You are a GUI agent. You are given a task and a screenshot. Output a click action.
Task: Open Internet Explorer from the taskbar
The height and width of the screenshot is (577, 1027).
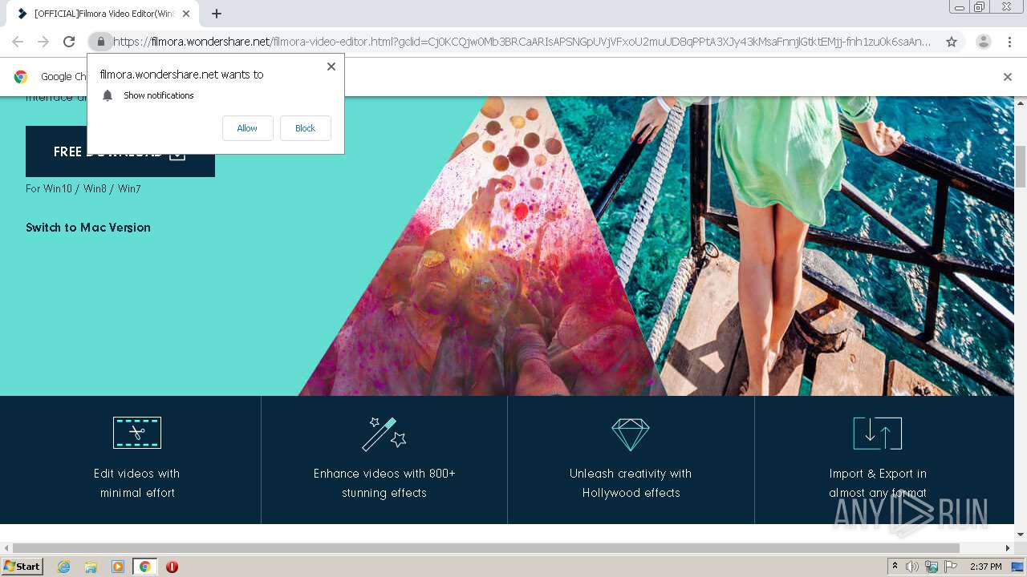[x=64, y=567]
